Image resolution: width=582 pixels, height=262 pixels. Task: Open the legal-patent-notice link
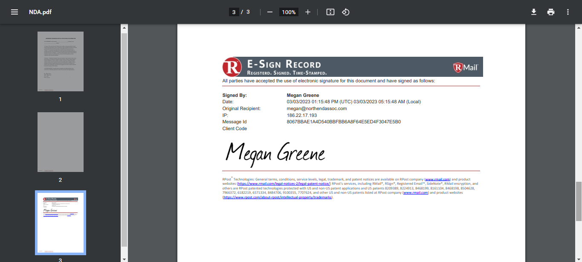pos(284,184)
